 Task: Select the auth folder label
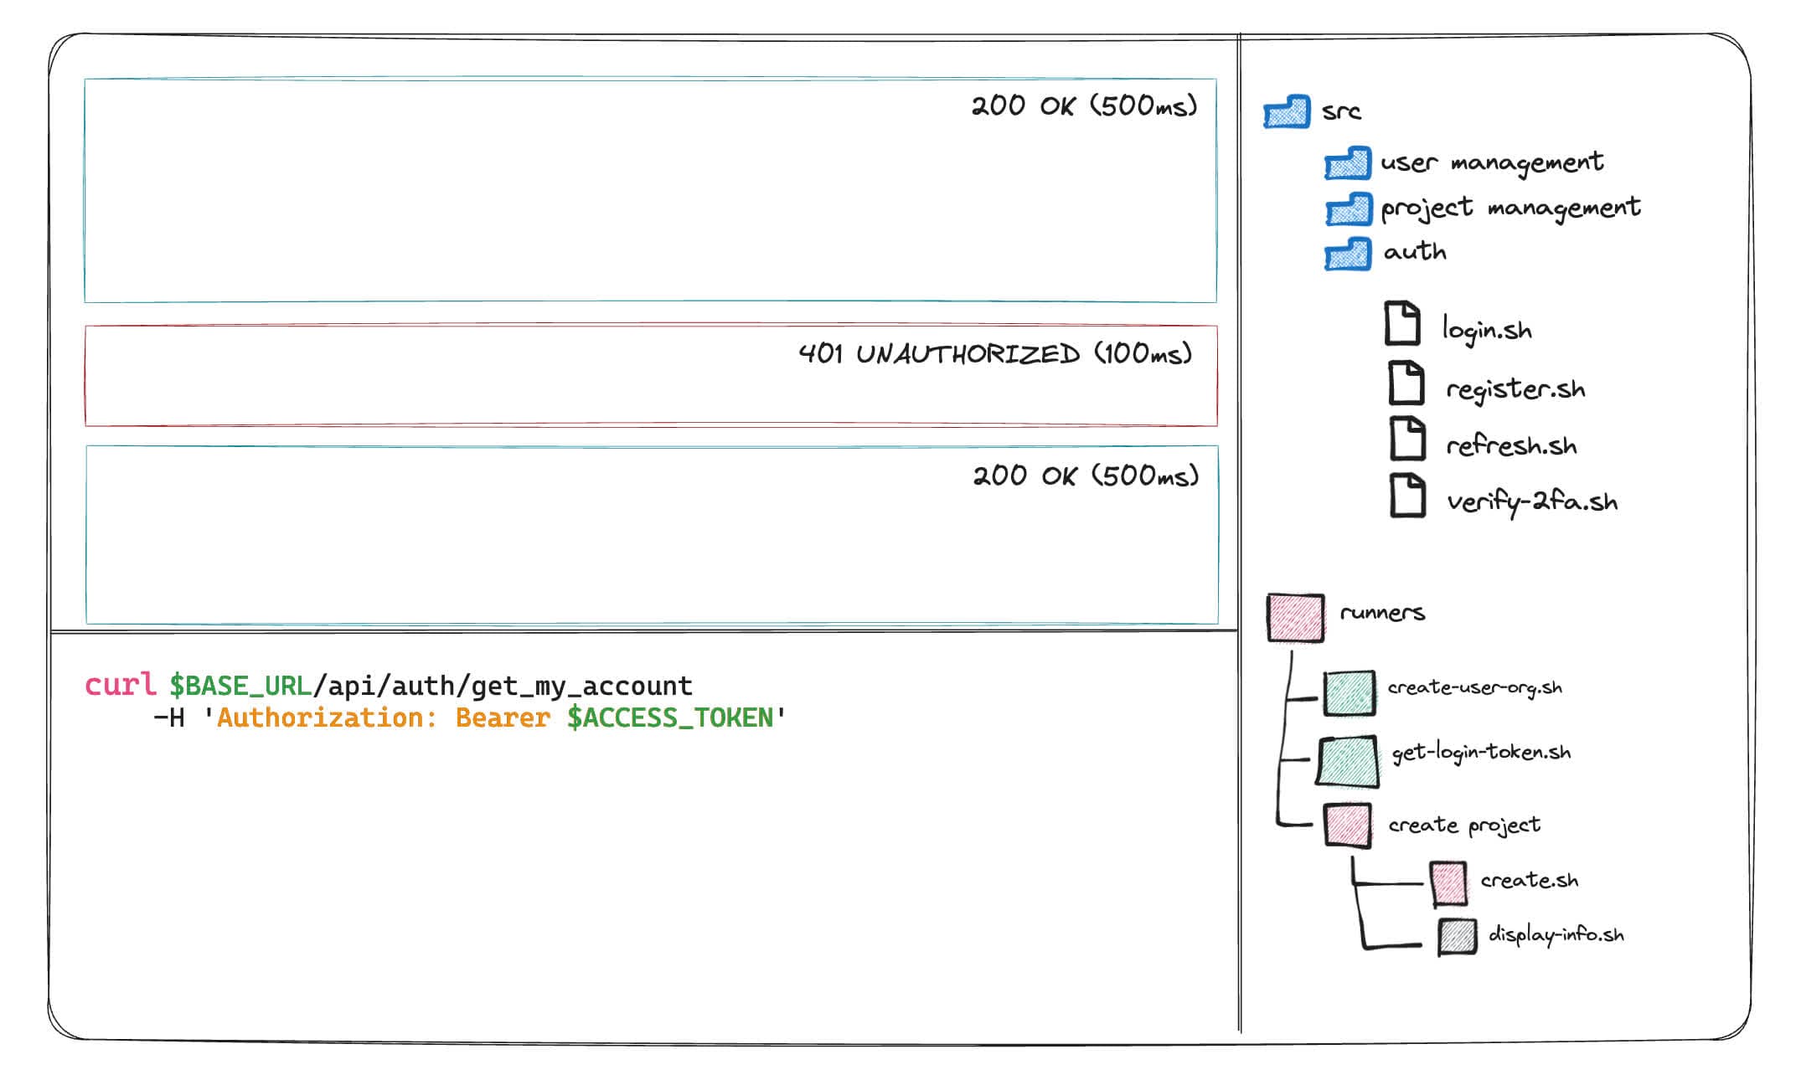click(x=1415, y=251)
